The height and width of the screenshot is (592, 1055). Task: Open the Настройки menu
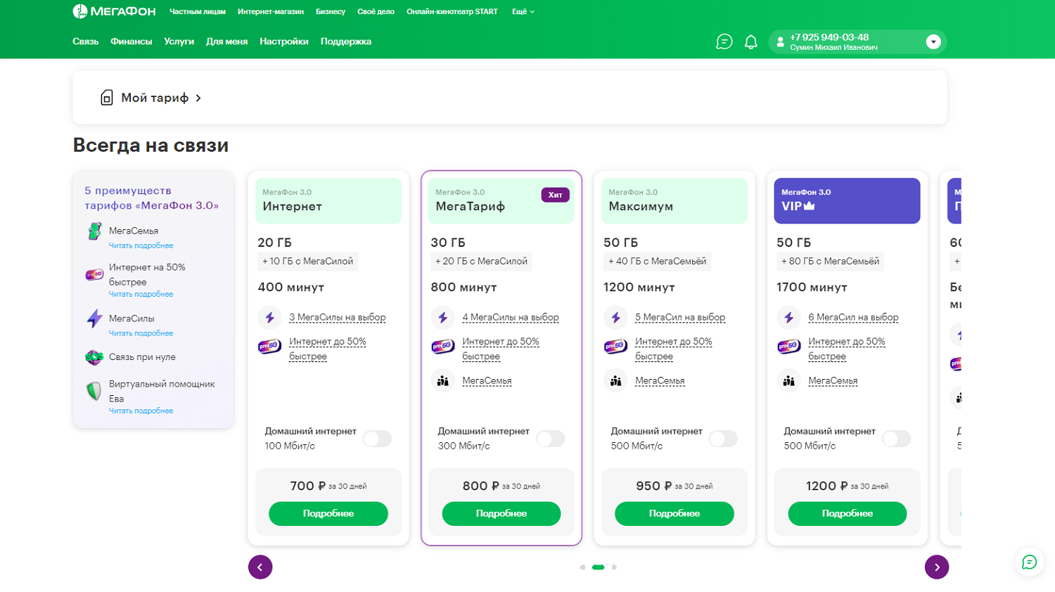point(284,41)
